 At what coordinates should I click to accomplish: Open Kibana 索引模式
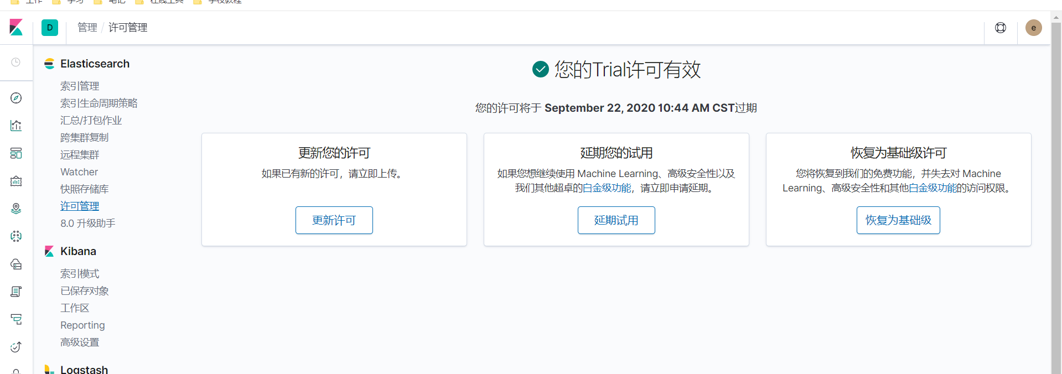click(x=80, y=274)
